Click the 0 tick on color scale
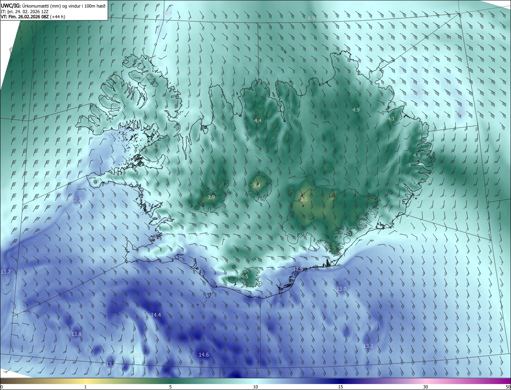The width and height of the screenshot is (511, 390). click(x=2, y=387)
